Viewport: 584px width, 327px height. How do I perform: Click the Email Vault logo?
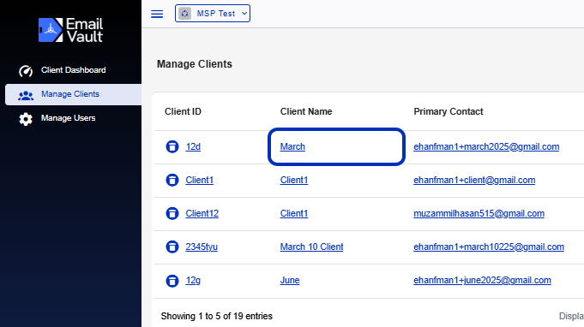pos(71,30)
